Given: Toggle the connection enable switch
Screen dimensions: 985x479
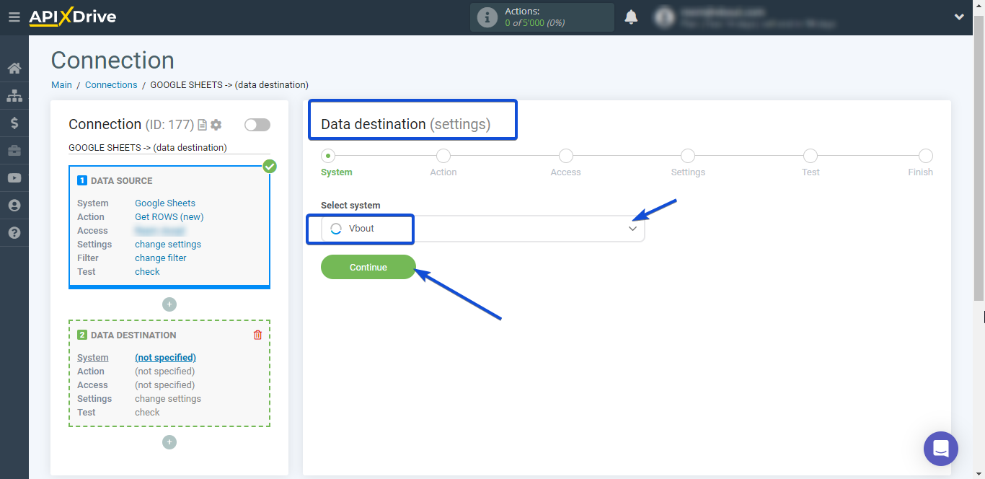Looking at the screenshot, I should [x=257, y=125].
